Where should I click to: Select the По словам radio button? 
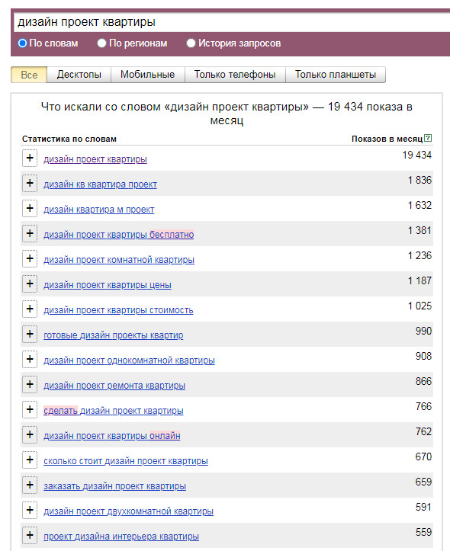click(23, 43)
